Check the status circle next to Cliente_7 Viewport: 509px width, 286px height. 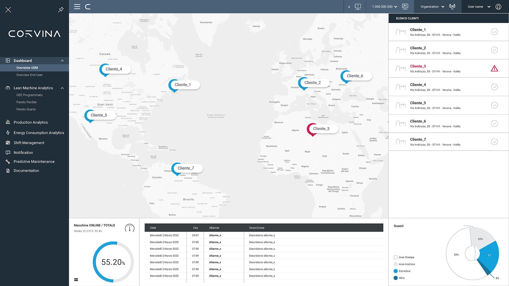coord(494,142)
